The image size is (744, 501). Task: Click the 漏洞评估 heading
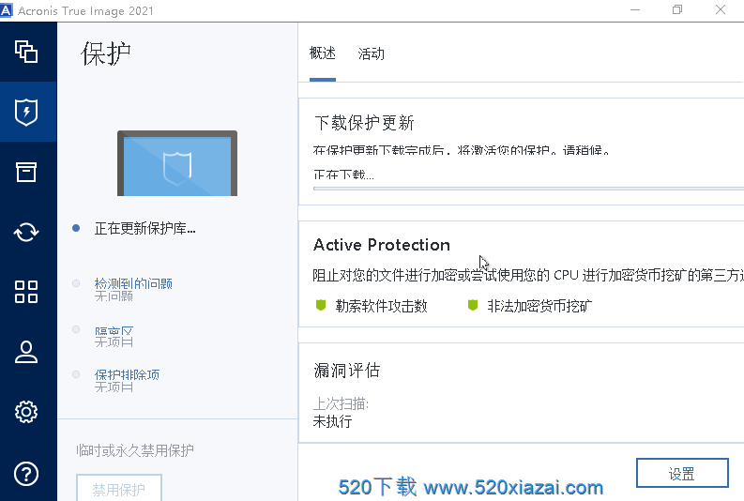tap(347, 370)
